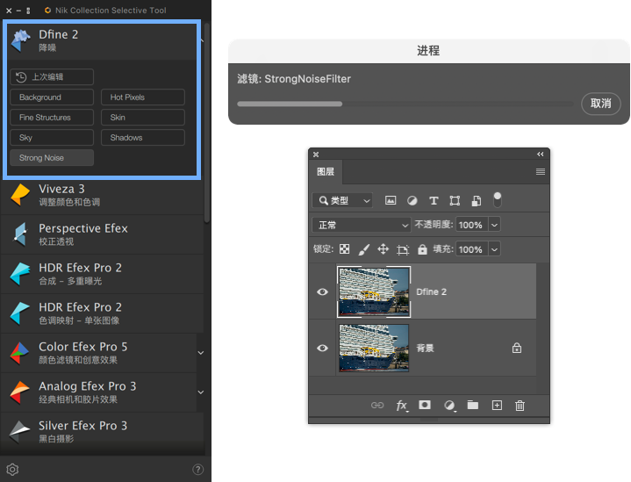Apply the Shadows preset
Image resolution: width=631 pixels, height=482 pixels.
[x=143, y=137]
